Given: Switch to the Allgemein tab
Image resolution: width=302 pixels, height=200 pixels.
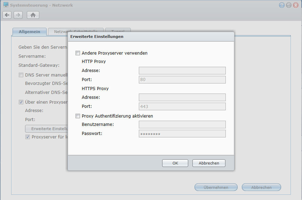Looking at the screenshot, I should 29,32.
